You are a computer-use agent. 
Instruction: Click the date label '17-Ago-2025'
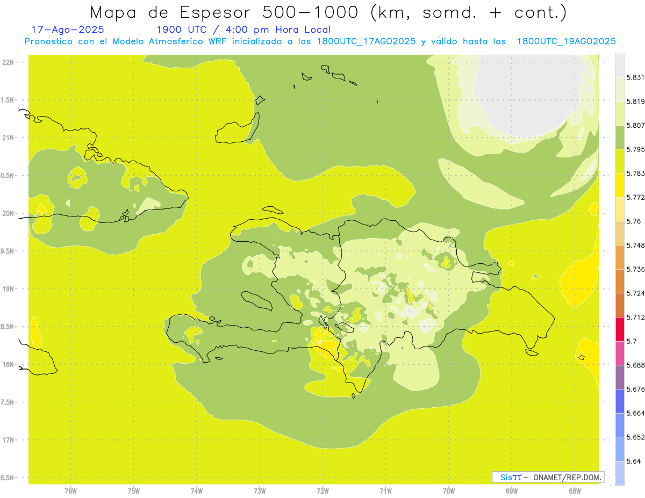[68, 30]
